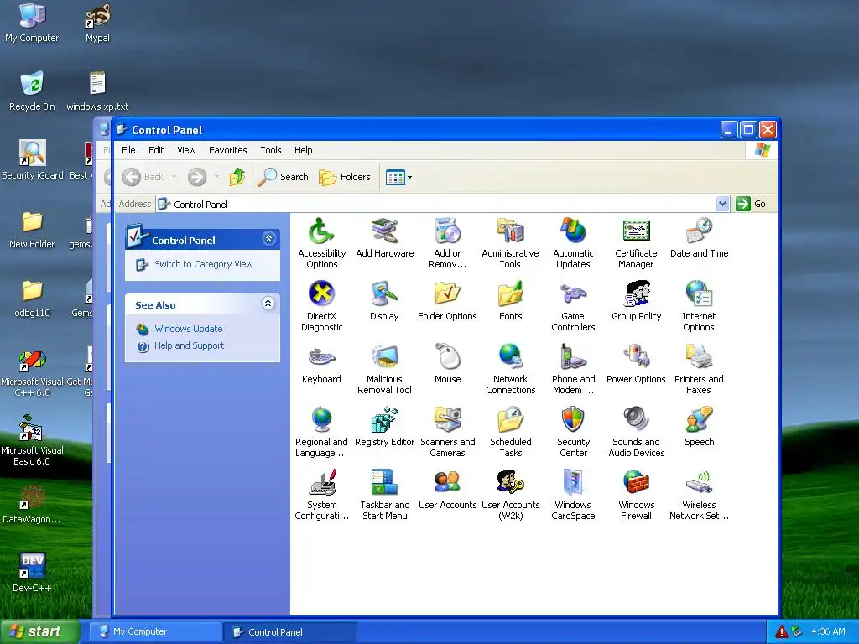Expand the Back button history arrow

tap(174, 177)
